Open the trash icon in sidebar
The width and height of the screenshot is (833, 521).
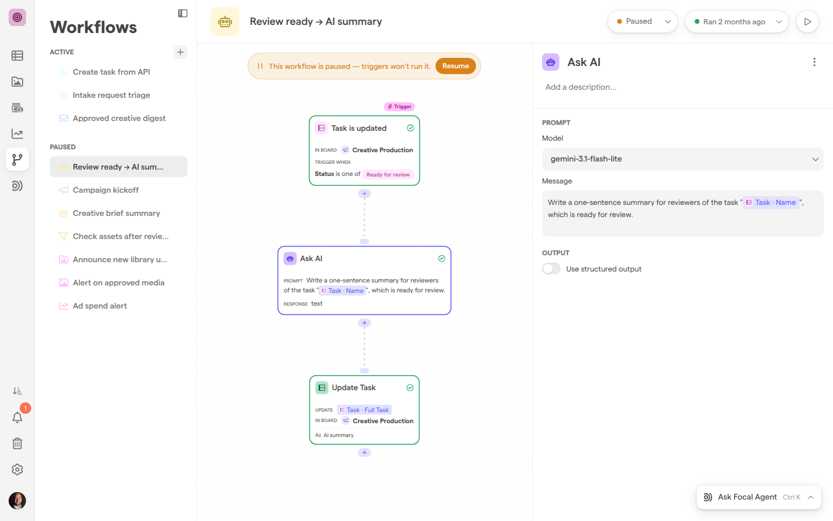17,443
